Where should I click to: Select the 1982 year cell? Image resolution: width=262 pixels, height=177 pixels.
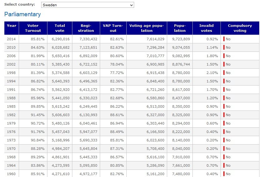coord(11,115)
